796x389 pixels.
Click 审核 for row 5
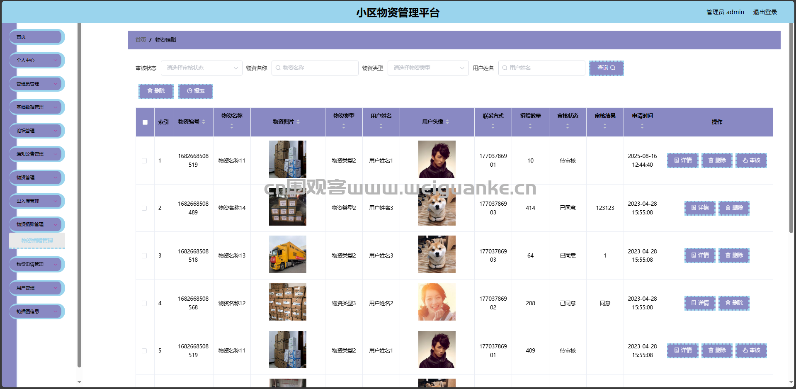click(751, 350)
